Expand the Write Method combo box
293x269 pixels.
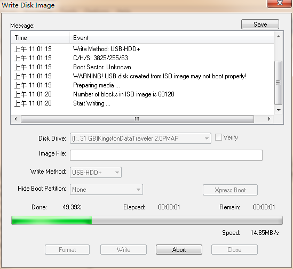pyautogui.click(x=96, y=172)
